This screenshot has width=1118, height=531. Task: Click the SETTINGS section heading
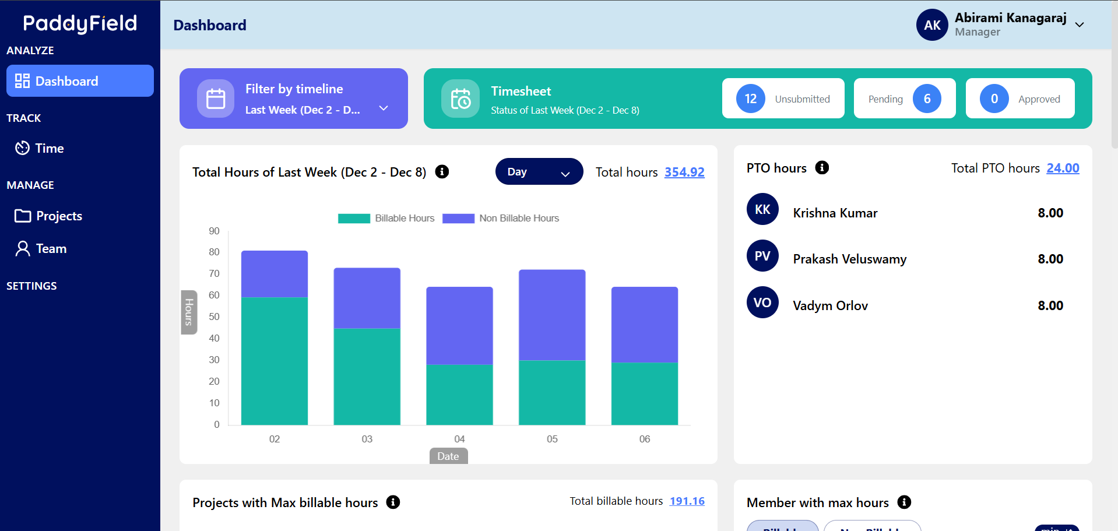pyautogui.click(x=31, y=286)
